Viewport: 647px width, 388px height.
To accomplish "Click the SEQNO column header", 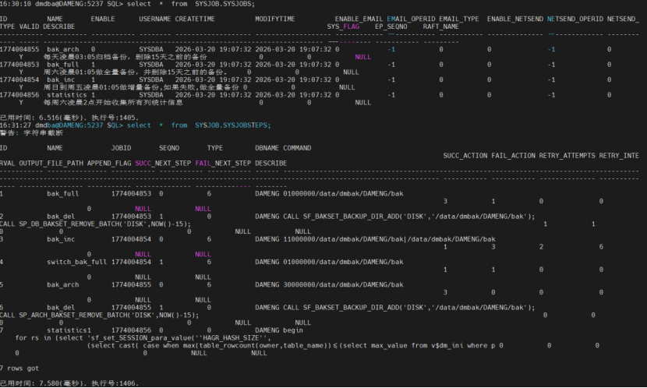I will (169, 148).
